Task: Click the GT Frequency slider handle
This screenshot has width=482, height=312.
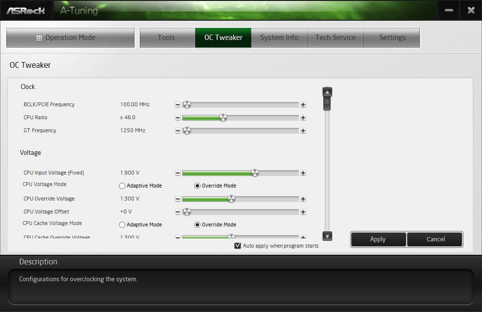Action: pyautogui.click(x=187, y=131)
